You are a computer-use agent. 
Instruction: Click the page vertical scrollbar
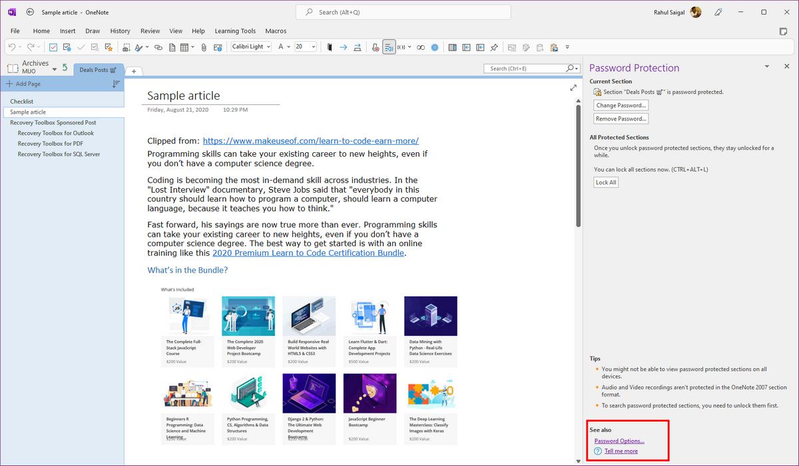(577, 166)
